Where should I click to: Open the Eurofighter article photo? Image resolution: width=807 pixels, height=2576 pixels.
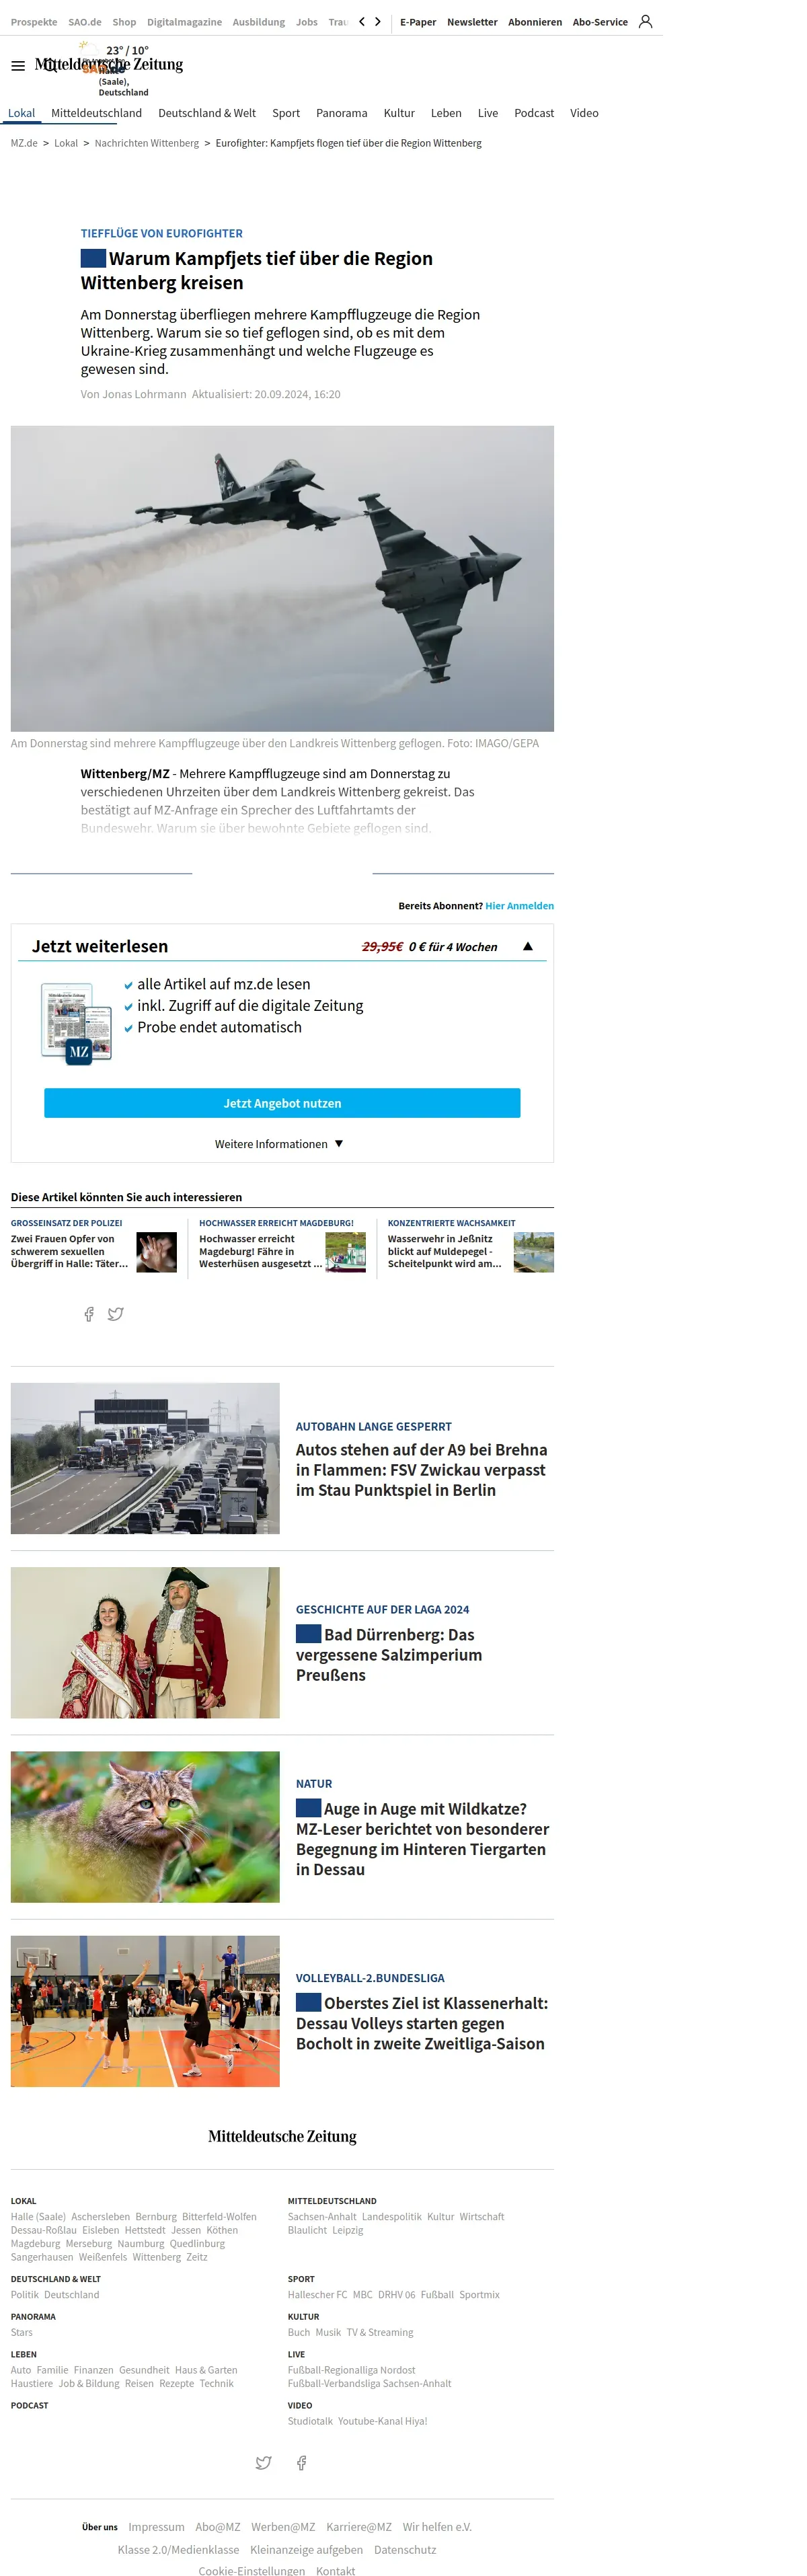click(x=282, y=579)
